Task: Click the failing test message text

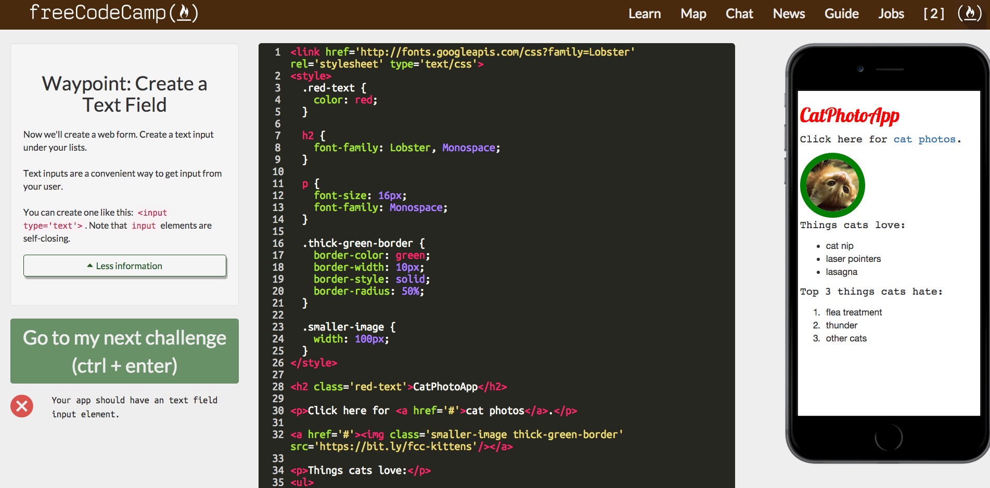Action: point(134,407)
